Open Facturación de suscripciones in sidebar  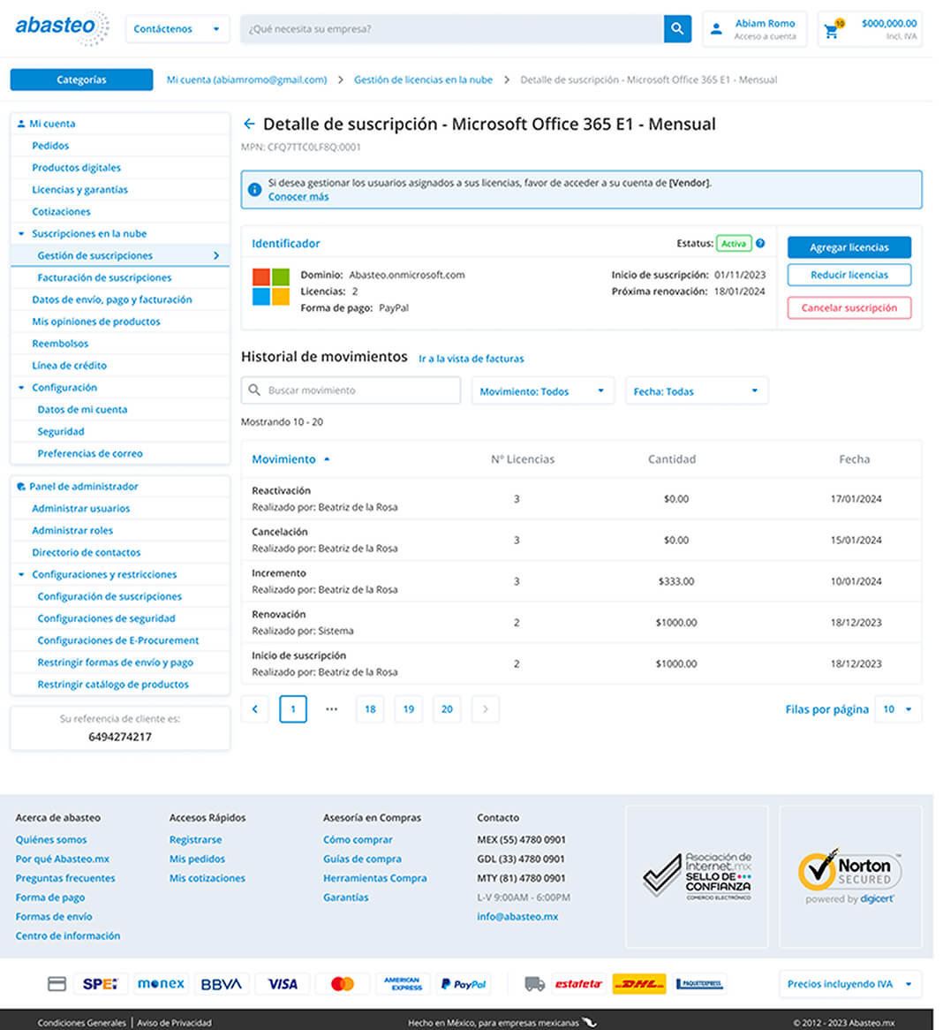[x=104, y=277]
